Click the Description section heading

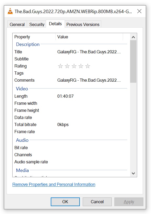[x=28, y=44]
